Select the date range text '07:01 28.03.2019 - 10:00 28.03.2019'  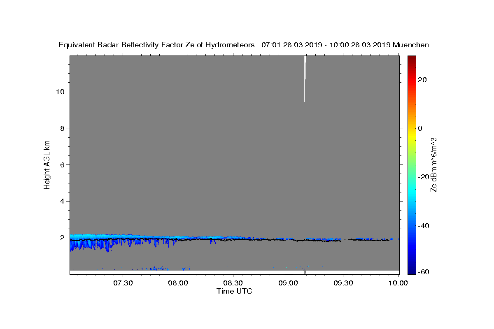(326, 45)
